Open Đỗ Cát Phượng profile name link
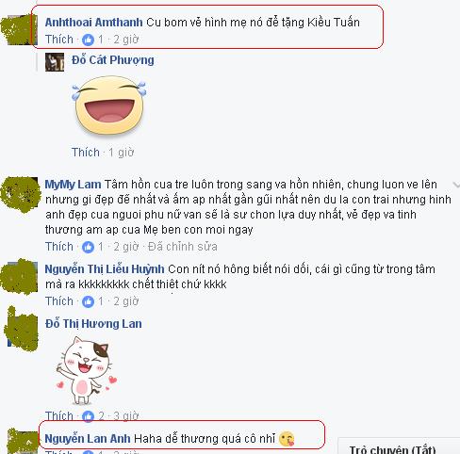This screenshot has width=460, height=454. pyautogui.click(x=113, y=60)
